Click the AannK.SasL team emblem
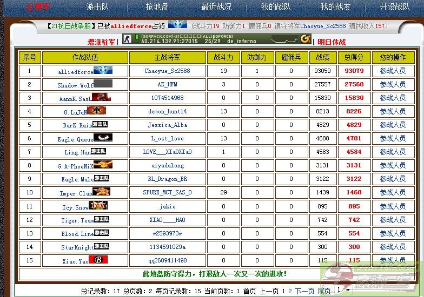 pyautogui.click(x=101, y=97)
